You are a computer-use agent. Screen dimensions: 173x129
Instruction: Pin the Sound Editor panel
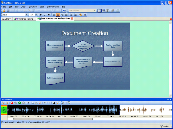point(168,99)
